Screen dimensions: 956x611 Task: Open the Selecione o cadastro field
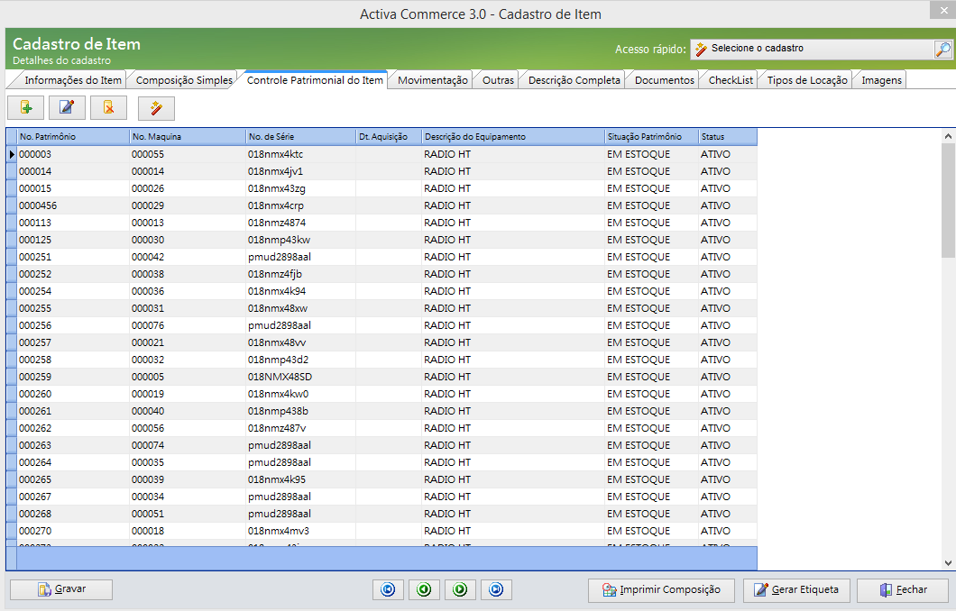tap(812, 50)
